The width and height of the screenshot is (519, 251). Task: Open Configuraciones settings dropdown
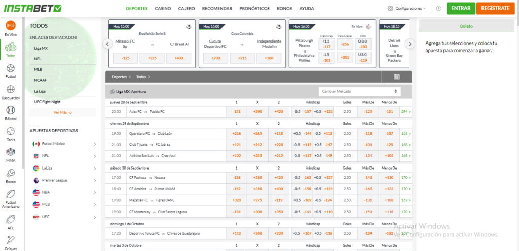point(407,8)
